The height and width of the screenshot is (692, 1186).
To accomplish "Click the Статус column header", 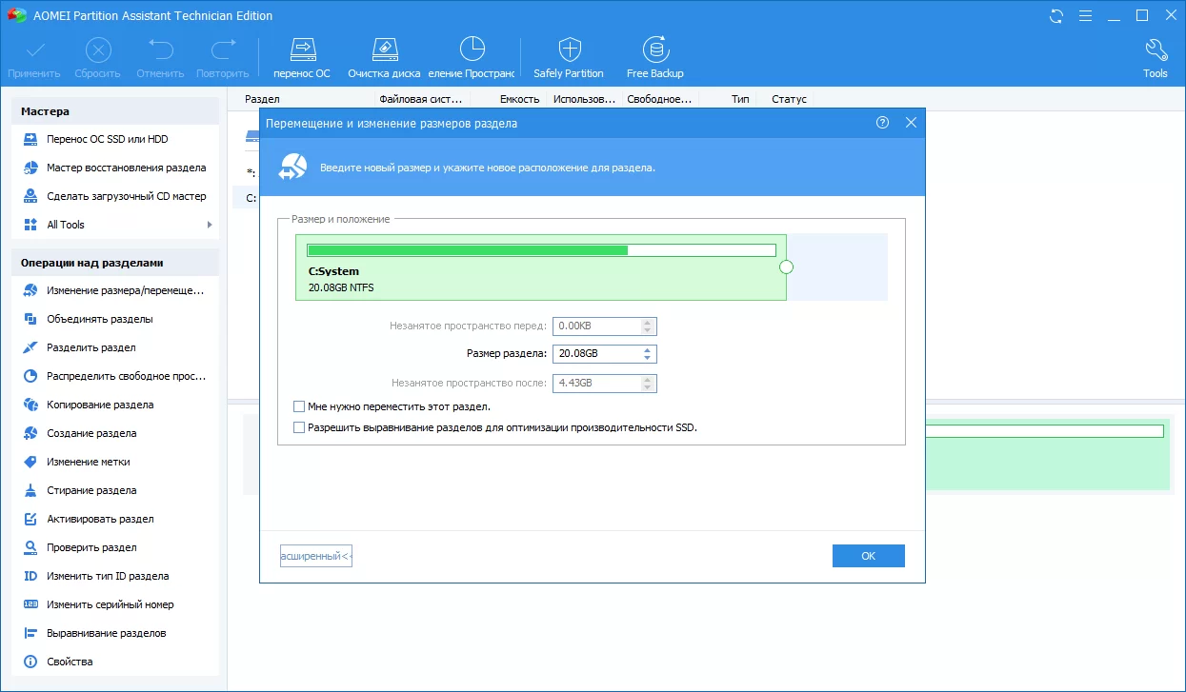I will click(x=789, y=99).
